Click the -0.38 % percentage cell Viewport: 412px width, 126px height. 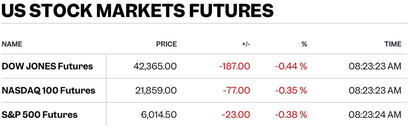(x=291, y=115)
